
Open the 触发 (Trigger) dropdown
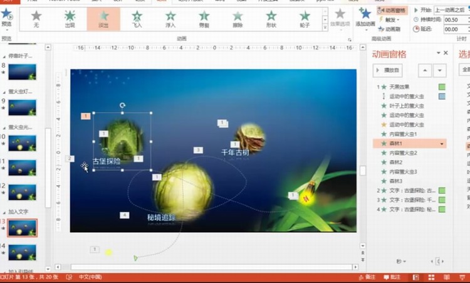390,20
